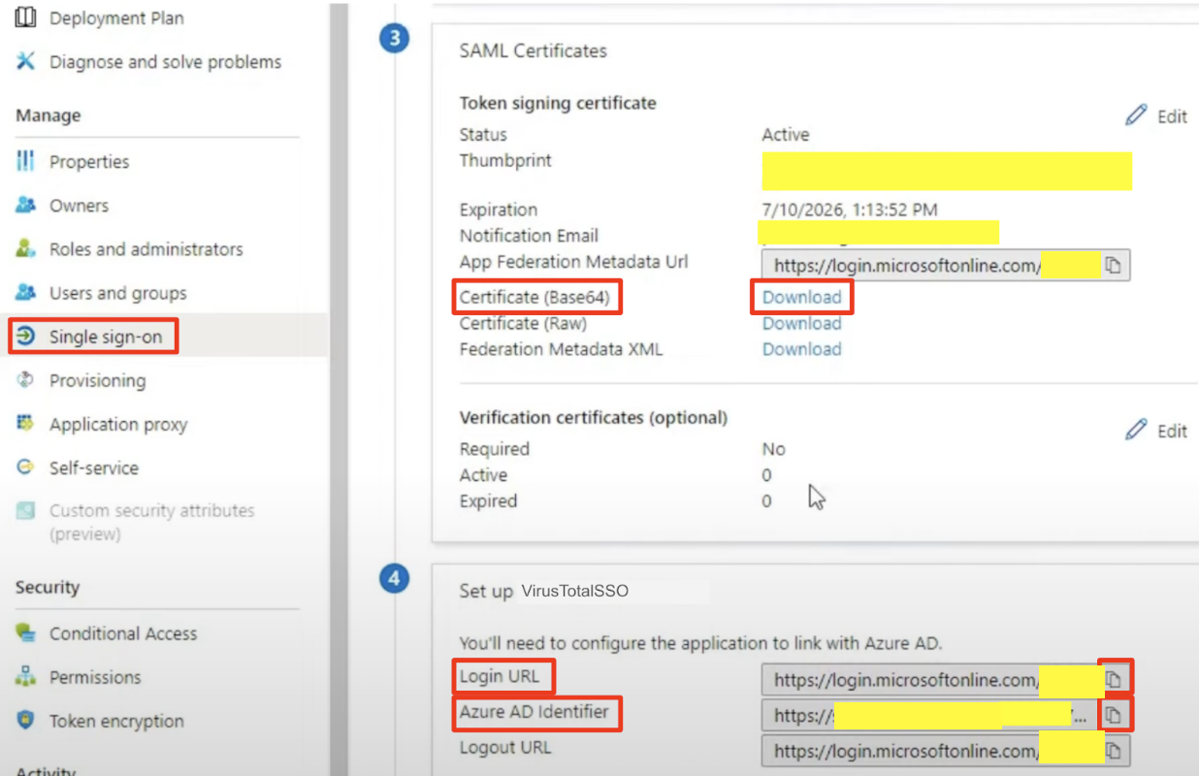This screenshot has width=1199, height=776.
Task: Open the Self-service page
Action: [x=94, y=468]
